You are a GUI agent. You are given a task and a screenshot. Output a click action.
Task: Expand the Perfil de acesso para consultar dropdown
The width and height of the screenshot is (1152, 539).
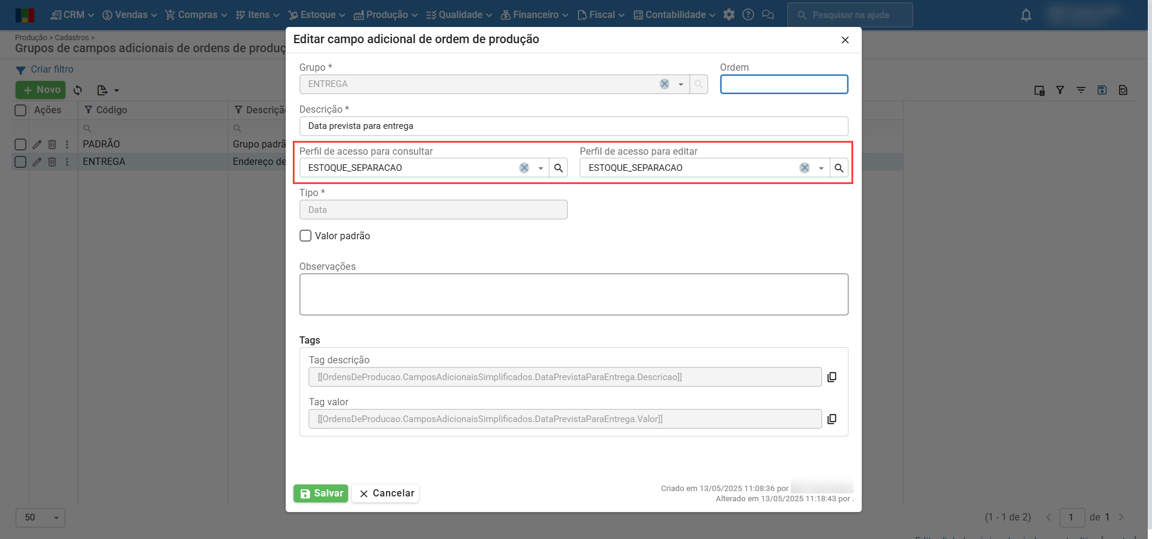(x=541, y=168)
